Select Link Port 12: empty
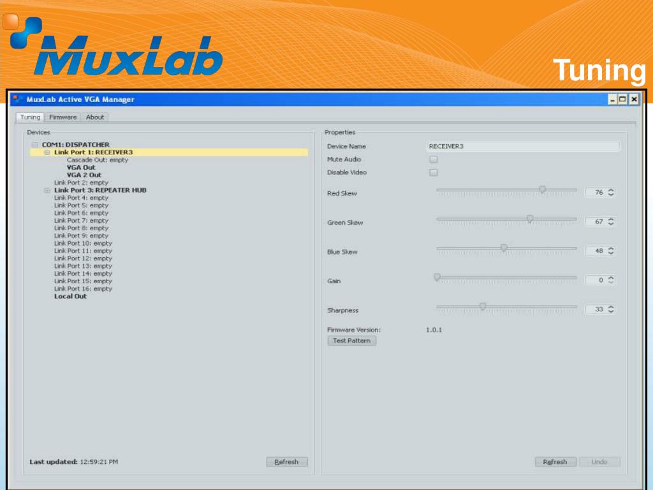 coord(84,258)
